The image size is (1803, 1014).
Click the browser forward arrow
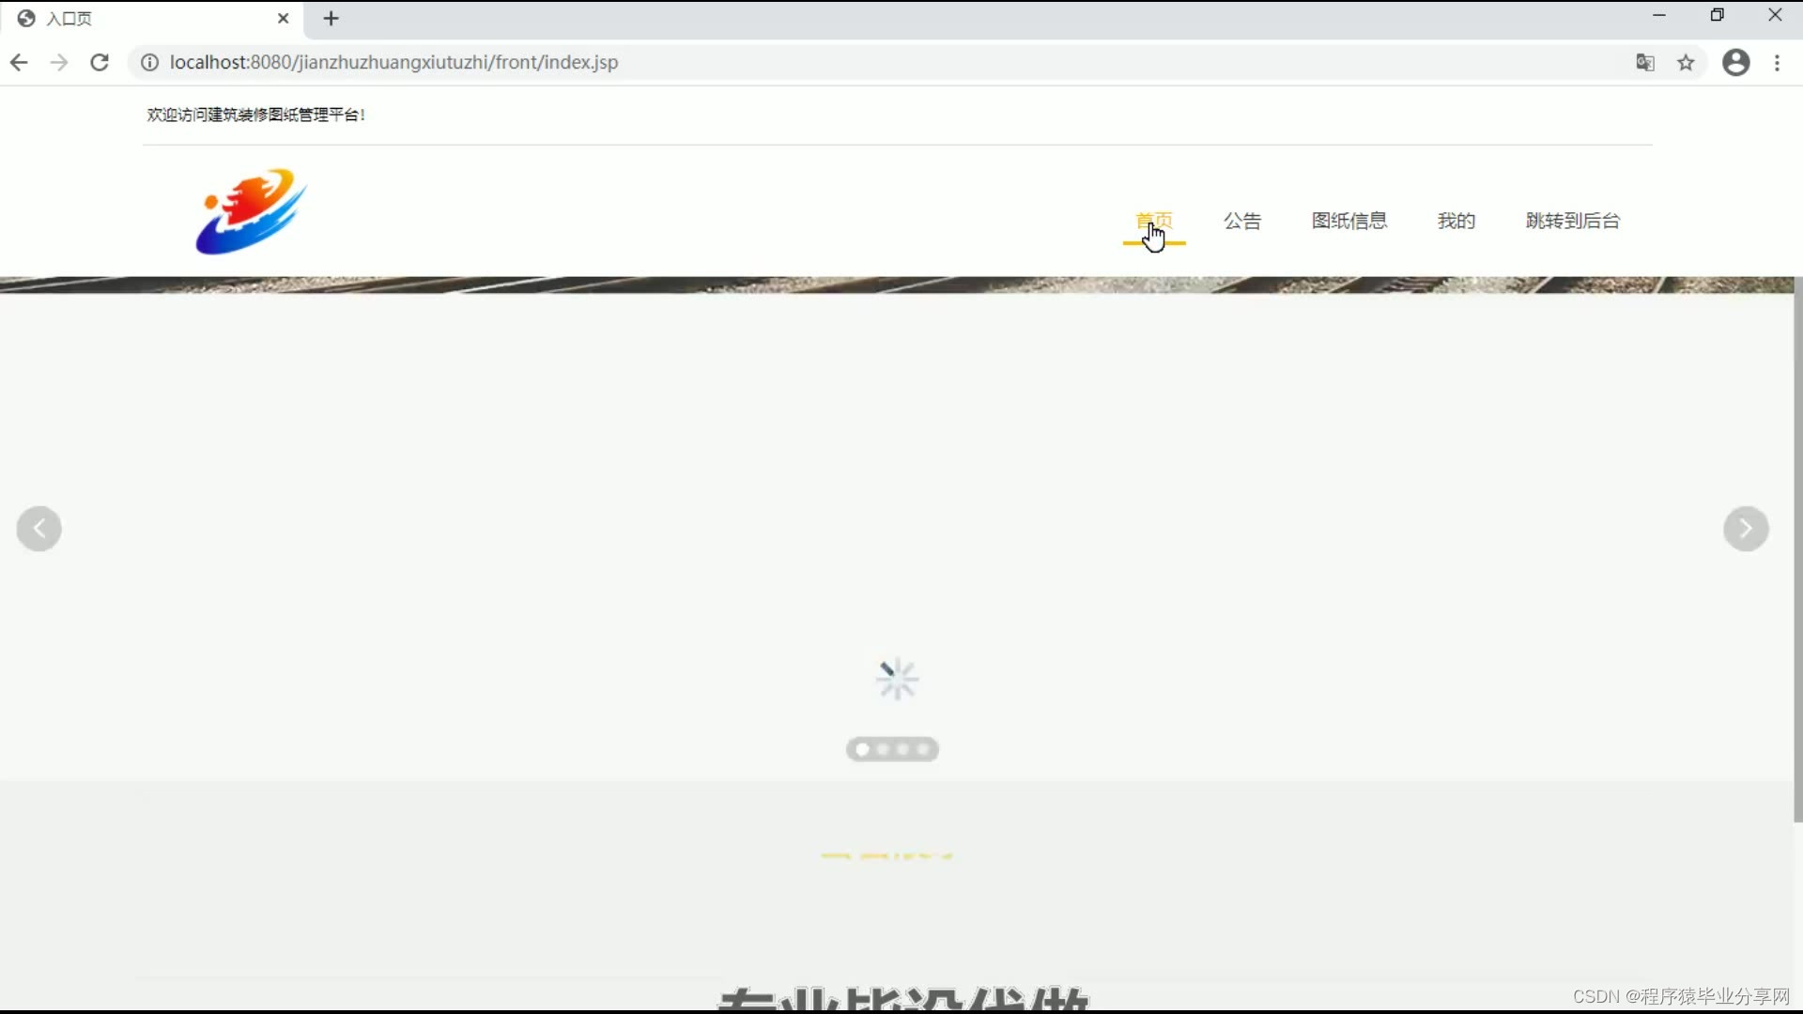point(59,63)
